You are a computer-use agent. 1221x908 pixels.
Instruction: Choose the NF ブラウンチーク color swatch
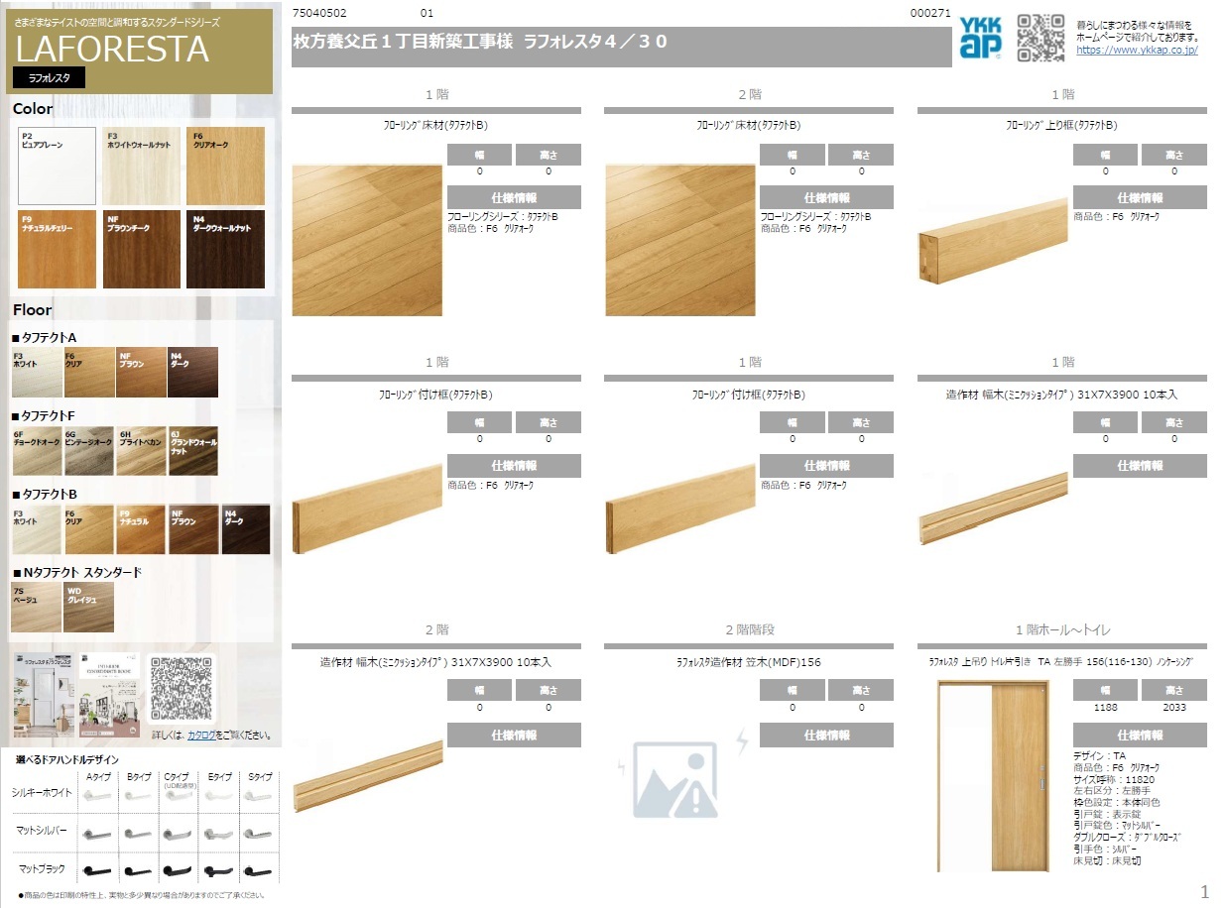tap(142, 249)
